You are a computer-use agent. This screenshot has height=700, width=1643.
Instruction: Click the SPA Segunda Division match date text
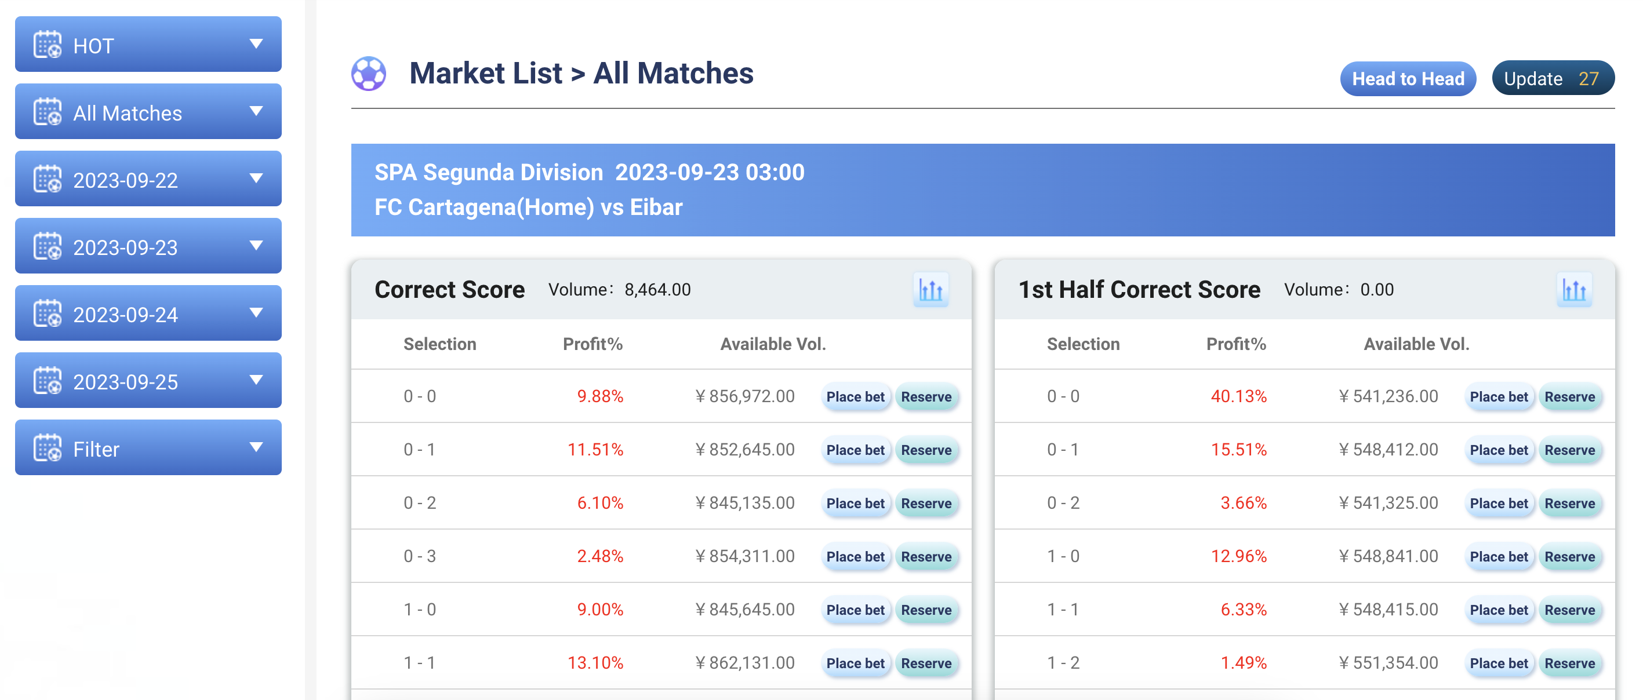coord(590,172)
